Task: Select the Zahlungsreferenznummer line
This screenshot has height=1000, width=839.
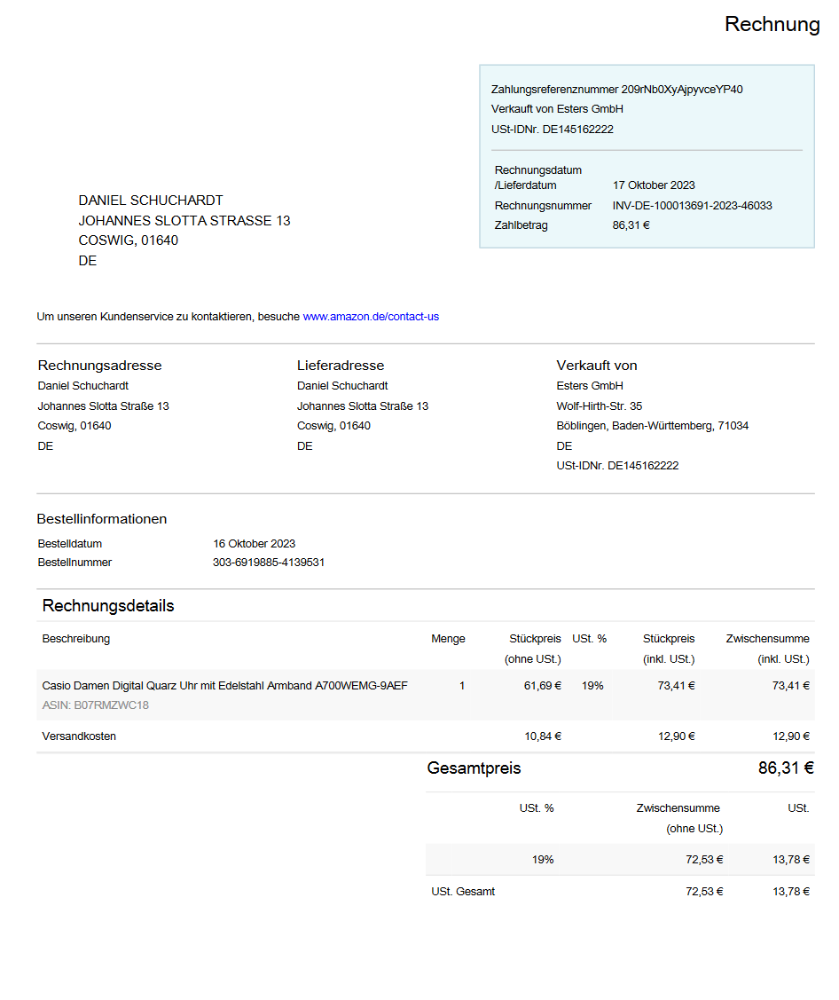Action: pyautogui.click(x=616, y=90)
